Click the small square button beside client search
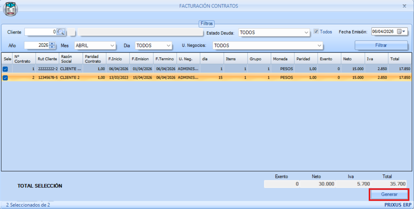The width and height of the screenshot is (414, 209). coord(72,32)
